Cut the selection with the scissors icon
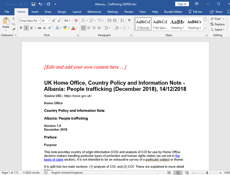This screenshot has width=230, height=175. pyautogui.click(x=13, y=19)
